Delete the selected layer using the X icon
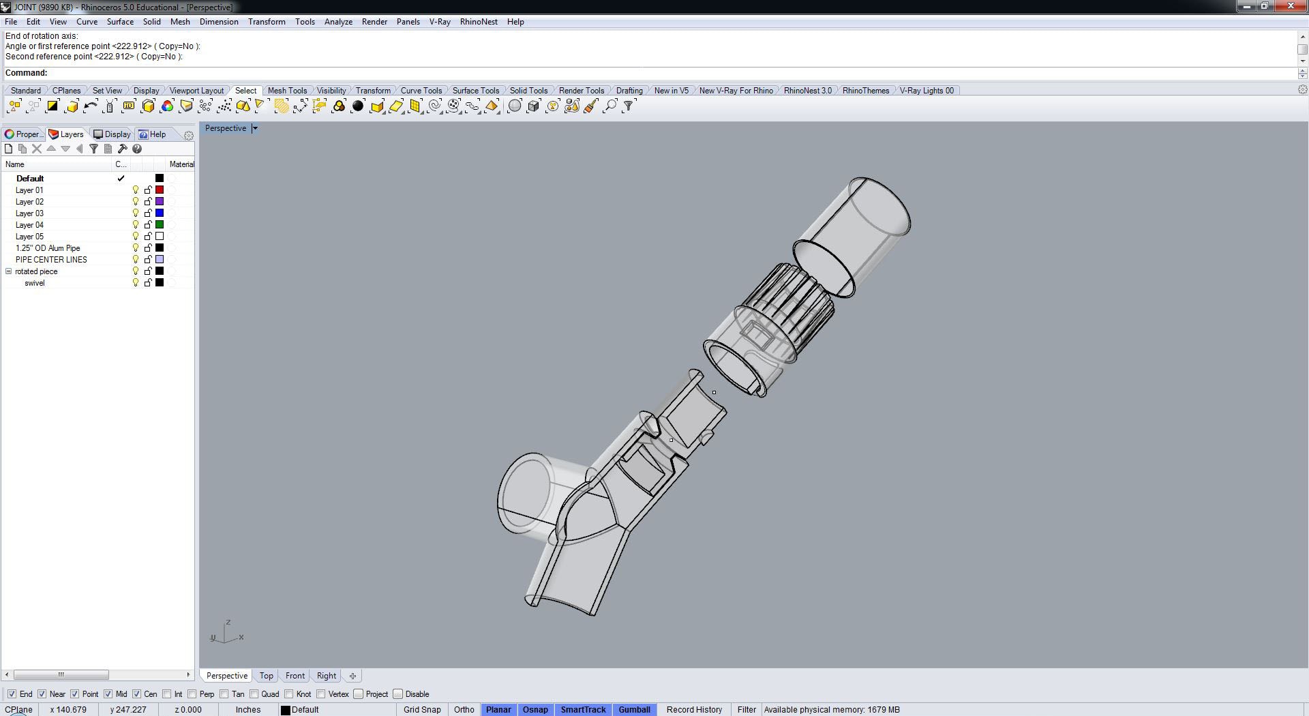Viewport: 1309px width, 716px height. pos(37,149)
